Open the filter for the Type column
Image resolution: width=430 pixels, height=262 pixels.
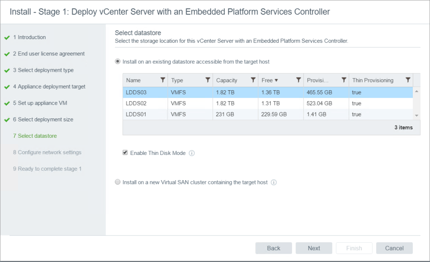point(207,80)
